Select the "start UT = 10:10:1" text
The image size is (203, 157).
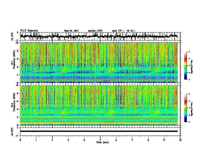click(124, 31)
